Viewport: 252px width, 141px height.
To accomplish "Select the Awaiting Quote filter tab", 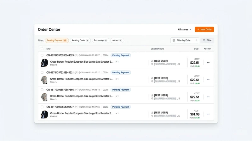I will pyautogui.click(x=80, y=40).
